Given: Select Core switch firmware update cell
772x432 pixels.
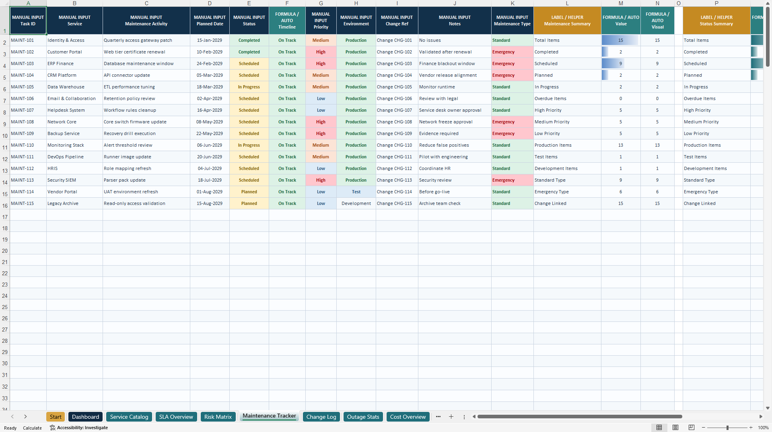Looking at the screenshot, I should [146, 122].
